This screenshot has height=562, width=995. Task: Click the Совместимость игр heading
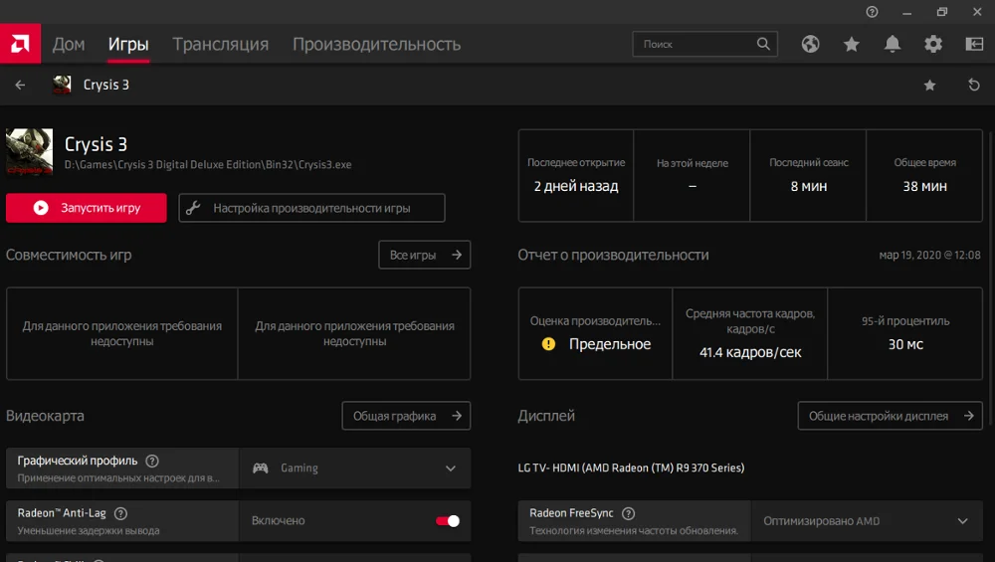[69, 255]
